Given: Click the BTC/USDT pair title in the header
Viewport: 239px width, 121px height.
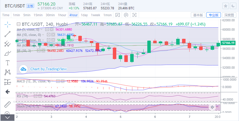Looking at the screenshot, I should click(15, 6).
